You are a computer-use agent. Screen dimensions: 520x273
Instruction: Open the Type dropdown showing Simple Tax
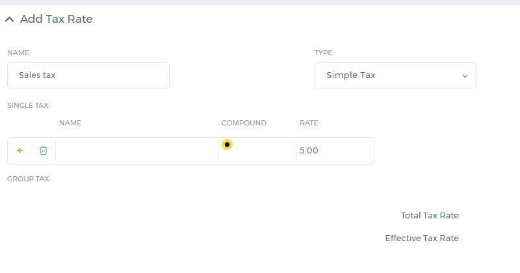coord(396,75)
